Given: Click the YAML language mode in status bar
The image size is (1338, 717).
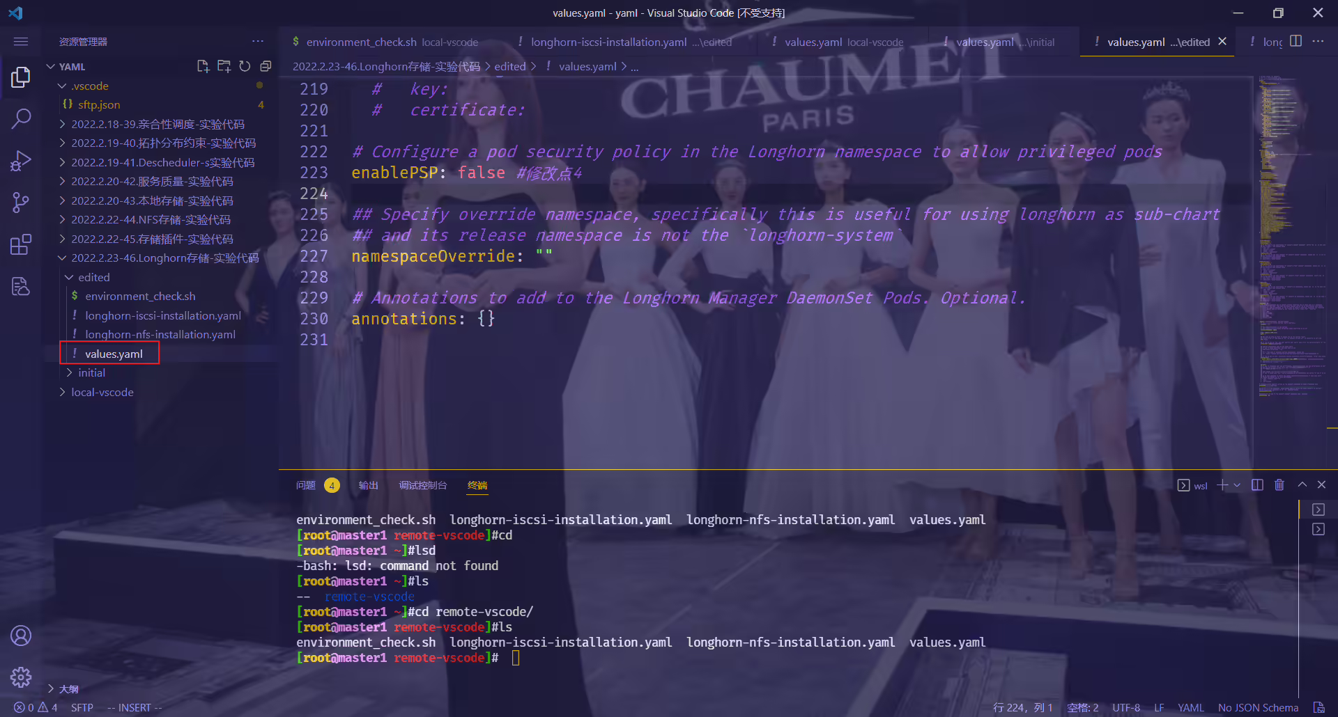Looking at the screenshot, I should tap(1190, 708).
